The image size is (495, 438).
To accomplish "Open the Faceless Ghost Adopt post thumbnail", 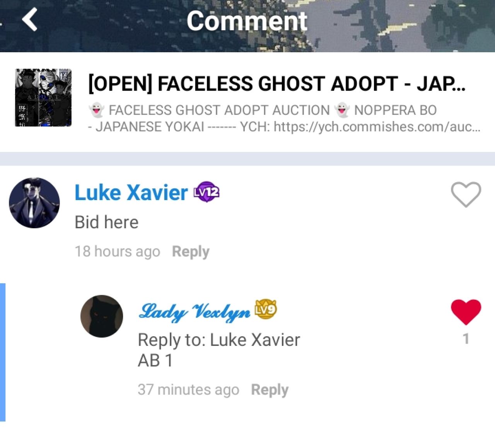I will [x=43, y=98].
